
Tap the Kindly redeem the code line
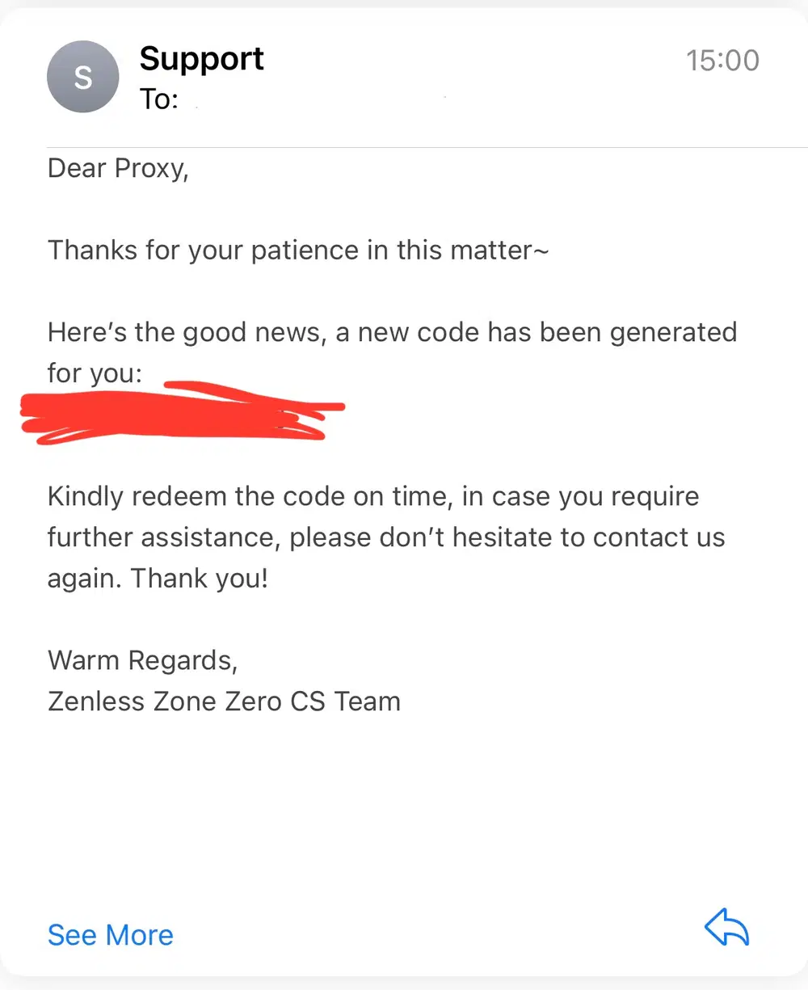tap(373, 495)
